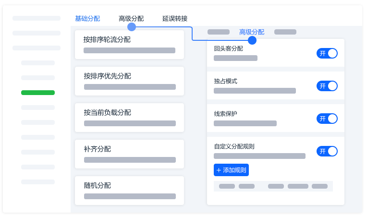The image size is (367, 216).
Task: Toggle off the 回头客分配 switch
Action: pyautogui.click(x=327, y=53)
